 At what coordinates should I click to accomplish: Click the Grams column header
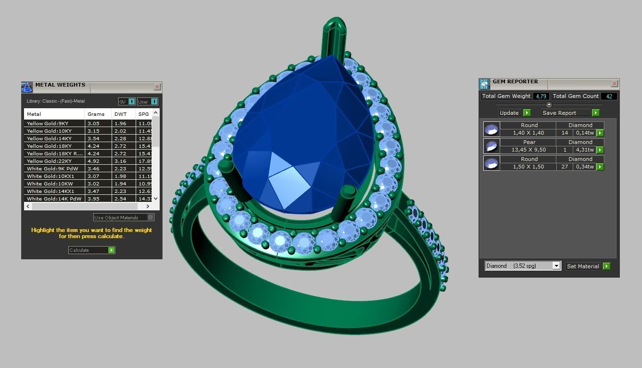[x=98, y=114]
